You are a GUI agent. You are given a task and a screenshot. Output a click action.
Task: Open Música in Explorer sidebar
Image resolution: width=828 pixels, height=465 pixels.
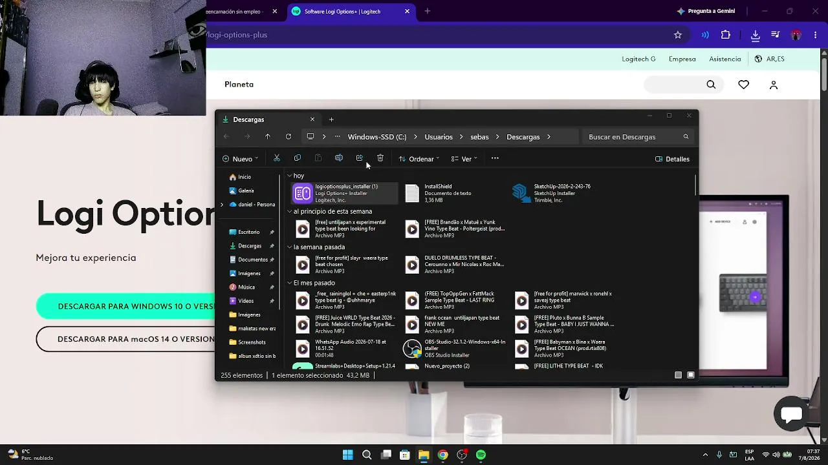[246, 287]
